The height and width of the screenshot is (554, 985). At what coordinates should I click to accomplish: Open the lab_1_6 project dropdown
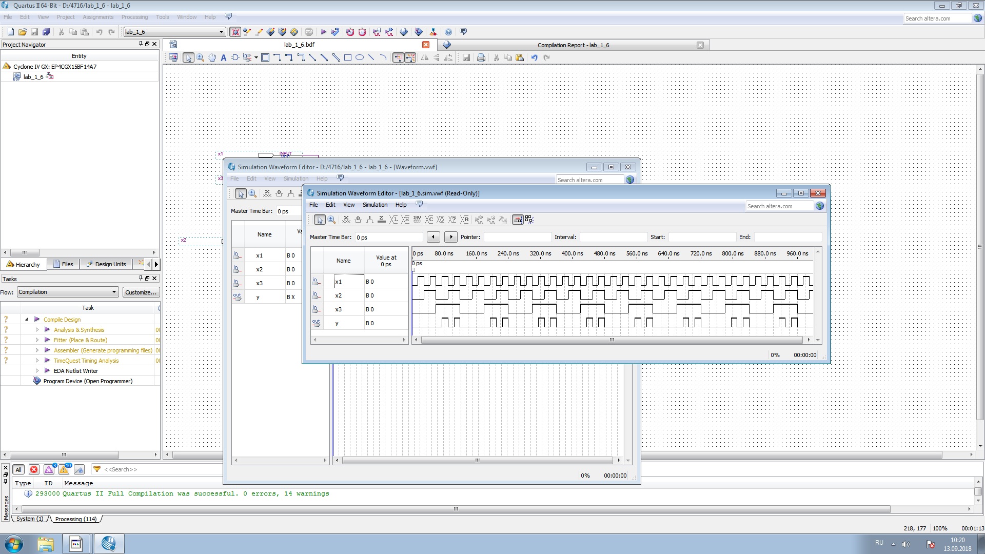tap(221, 32)
